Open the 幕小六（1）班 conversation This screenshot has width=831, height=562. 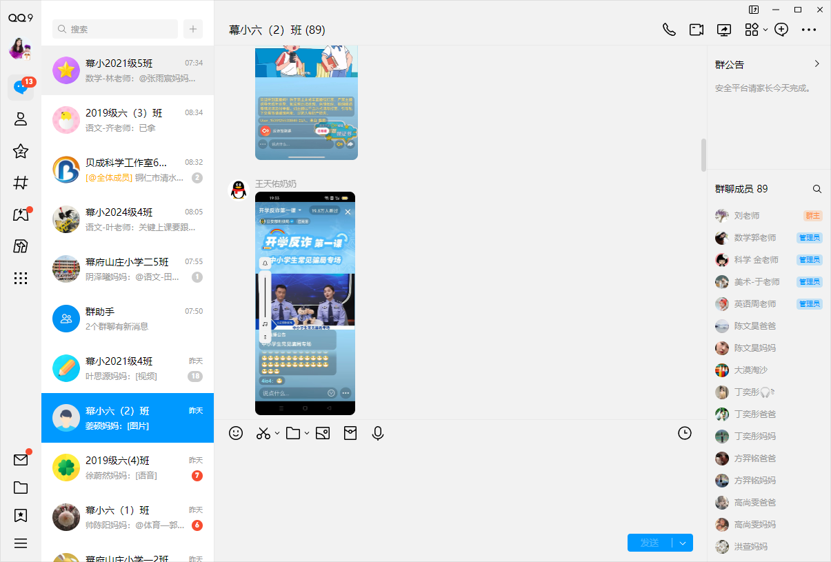point(128,517)
